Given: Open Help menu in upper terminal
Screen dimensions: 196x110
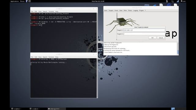Looking at the screenshot, I should (x=57, y=12).
